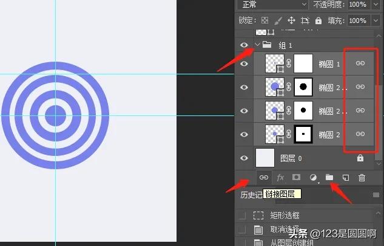Select 从图层创建组 history state
Screen dimensions: 384x246
[x=305, y=242]
